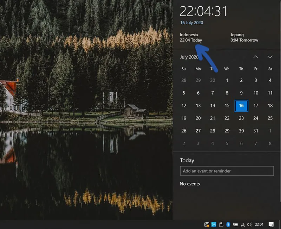Go to next month with down chevron
The height and width of the screenshot is (229, 281).
point(270,57)
